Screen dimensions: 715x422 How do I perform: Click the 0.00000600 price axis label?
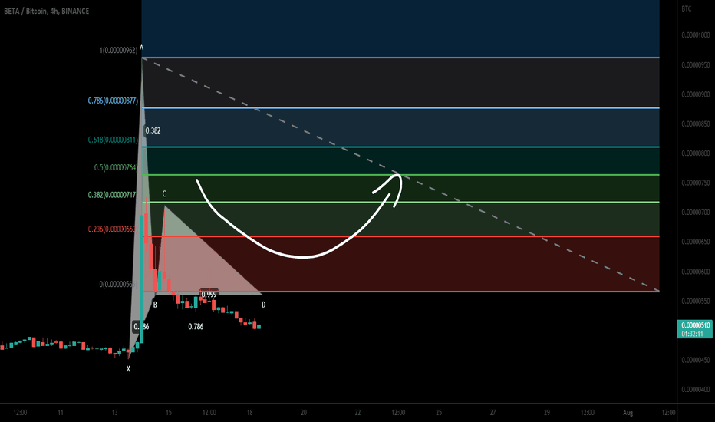pyautogui.click(x=695, y=272)
